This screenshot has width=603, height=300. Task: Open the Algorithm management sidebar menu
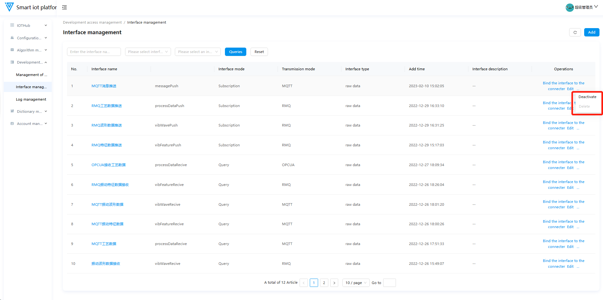(29, 50)
